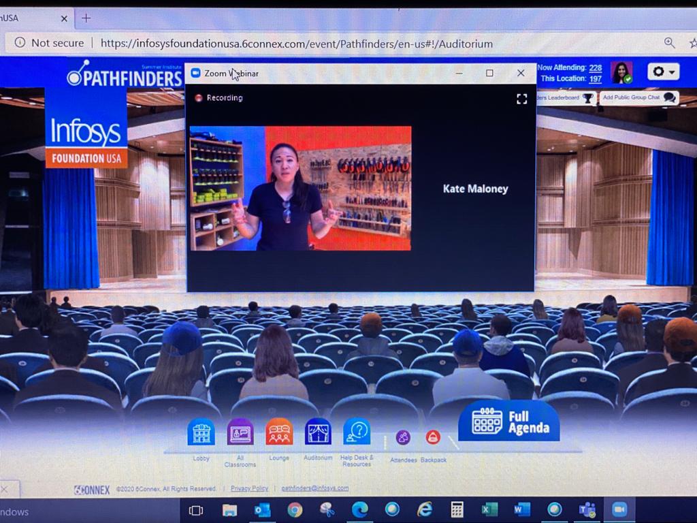Click the Zoom Webinar title bar icon
Viewport: 697px width, 523px height.
point(195,74)
